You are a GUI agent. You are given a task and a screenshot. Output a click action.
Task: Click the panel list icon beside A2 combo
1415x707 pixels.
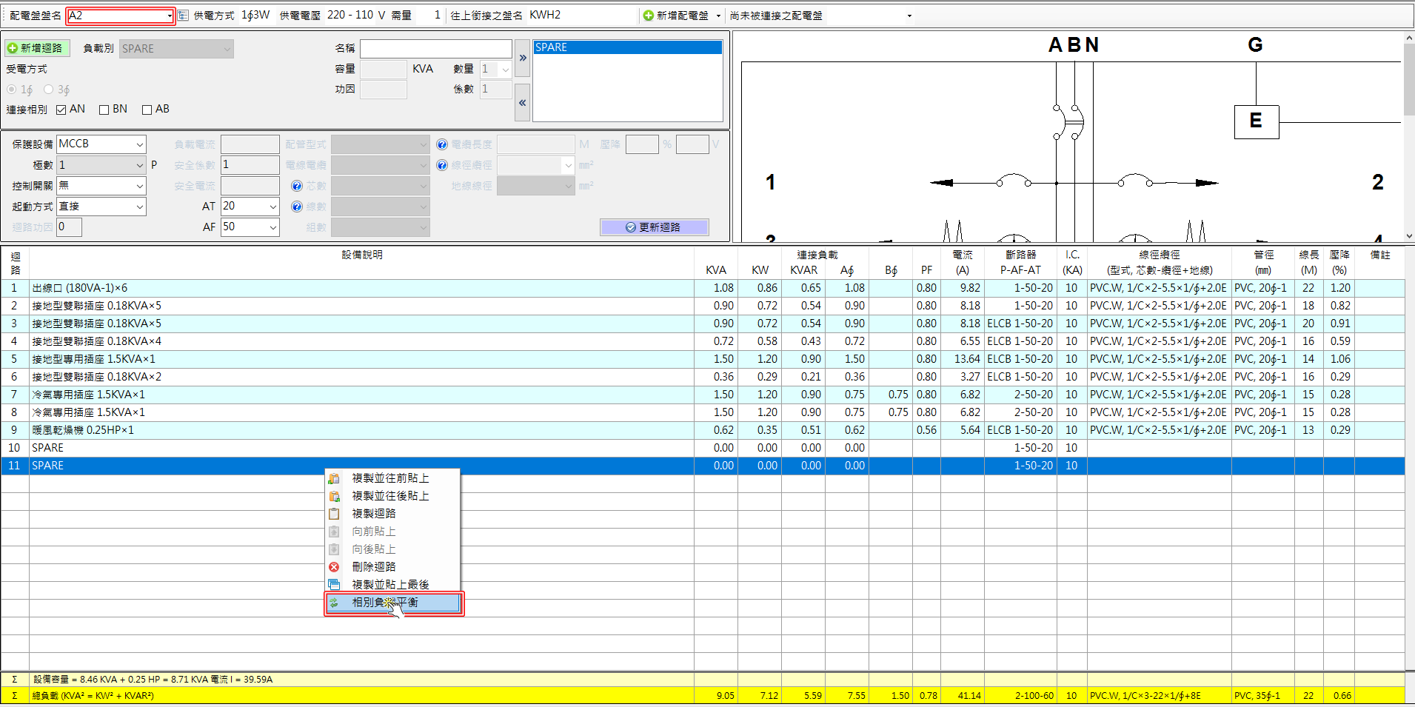[x=183, y=16]
